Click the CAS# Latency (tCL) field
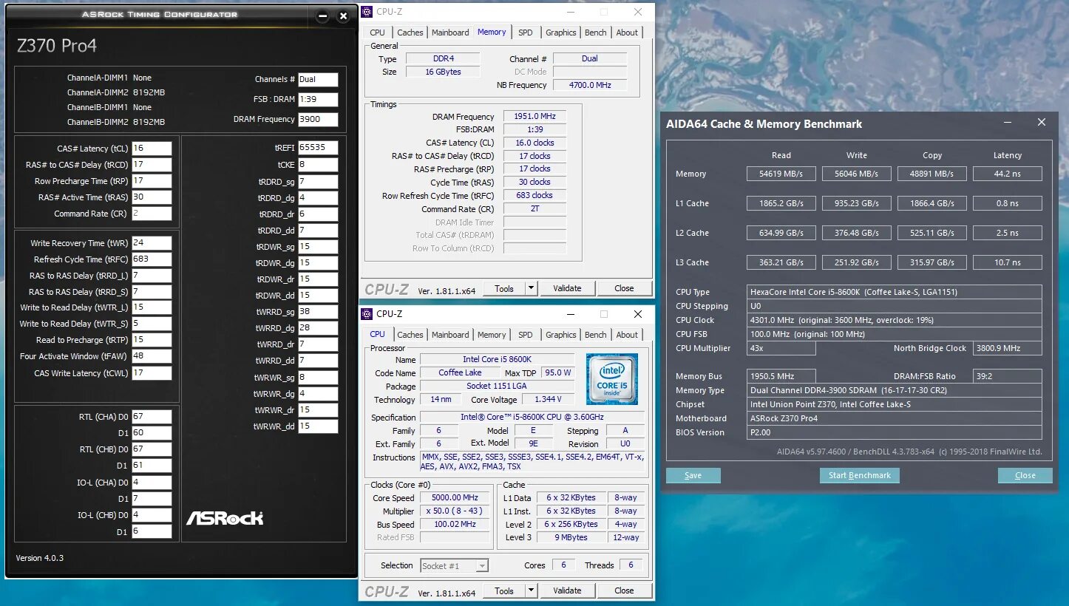 tap(152, 149)
